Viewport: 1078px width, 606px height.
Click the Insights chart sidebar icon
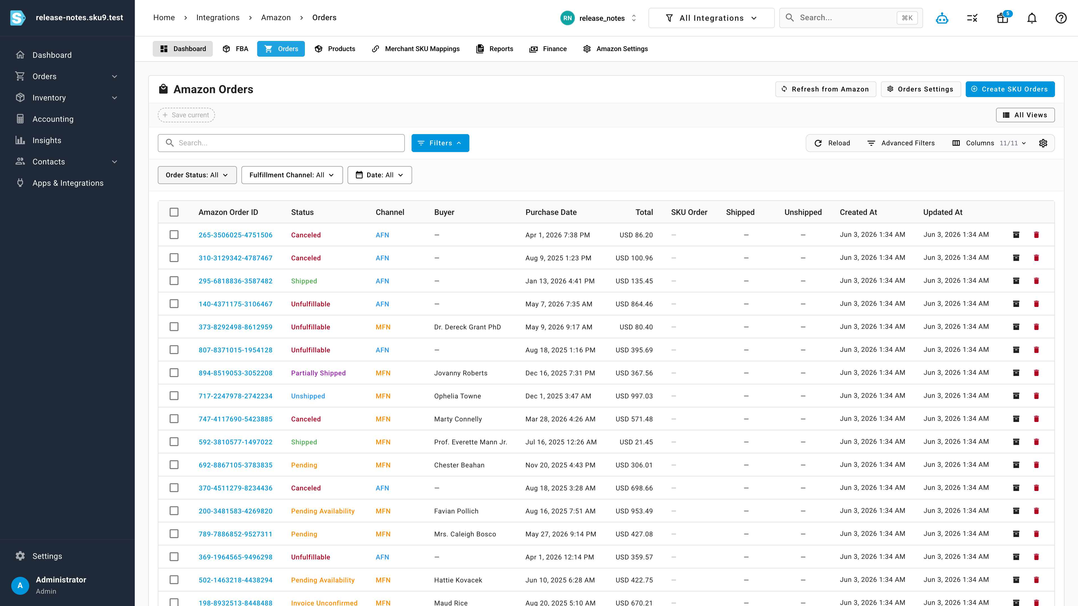pos(20,140)
